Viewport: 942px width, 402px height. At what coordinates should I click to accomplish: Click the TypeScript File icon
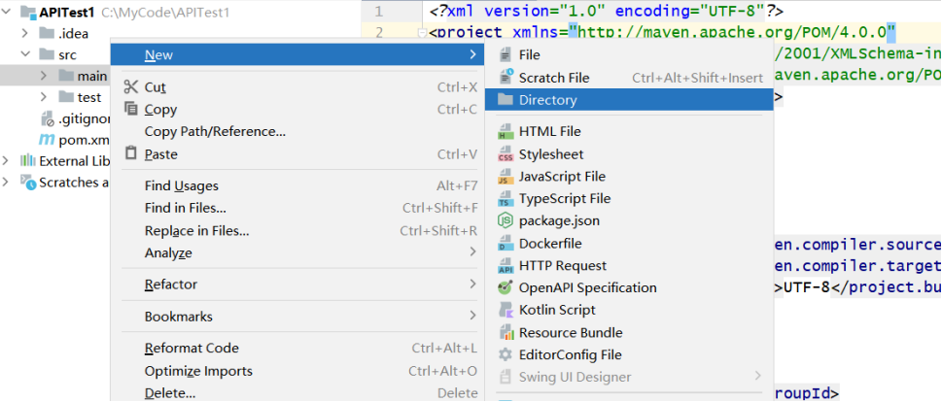pyautogui.click(x=505, y=199)
